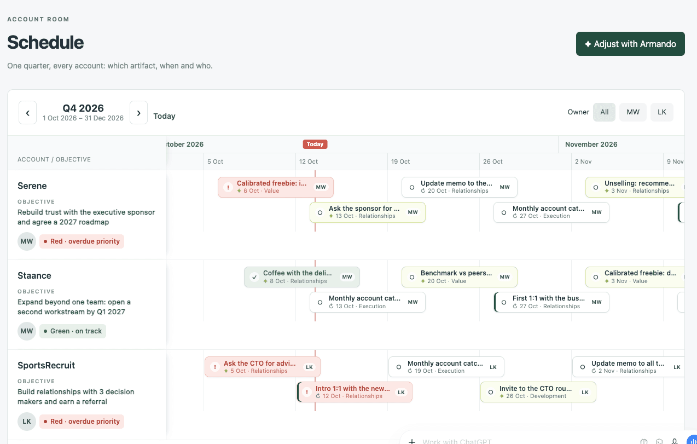Tick the circle on First 1:1 with the bus... card
697x444 pixels.
click(504, 302)
